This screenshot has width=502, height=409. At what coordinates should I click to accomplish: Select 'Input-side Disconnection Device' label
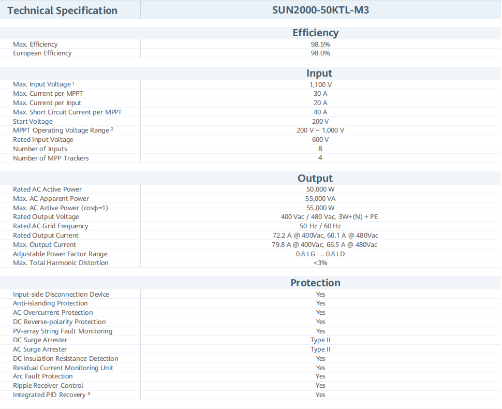tap(61, 295)
